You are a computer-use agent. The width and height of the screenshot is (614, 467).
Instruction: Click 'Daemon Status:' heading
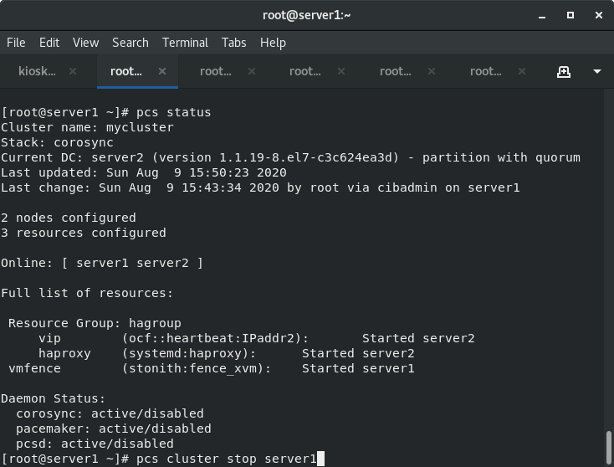(x=54, y=399)
